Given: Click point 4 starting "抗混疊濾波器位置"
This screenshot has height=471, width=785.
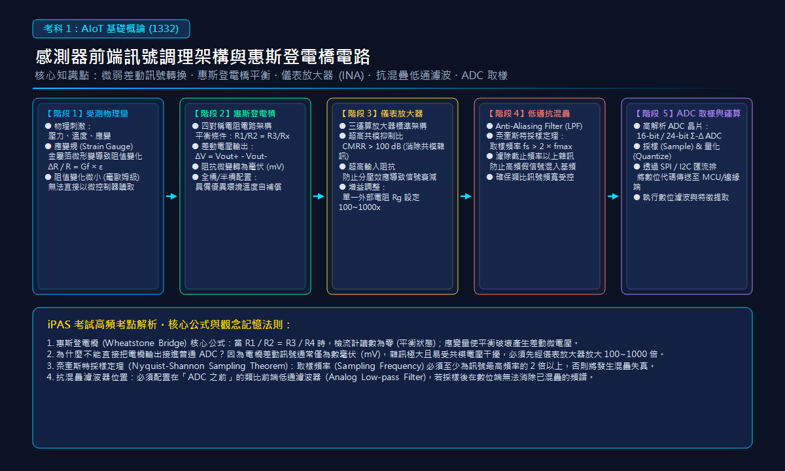Looking at the screenshot, I should coord(320,377).
